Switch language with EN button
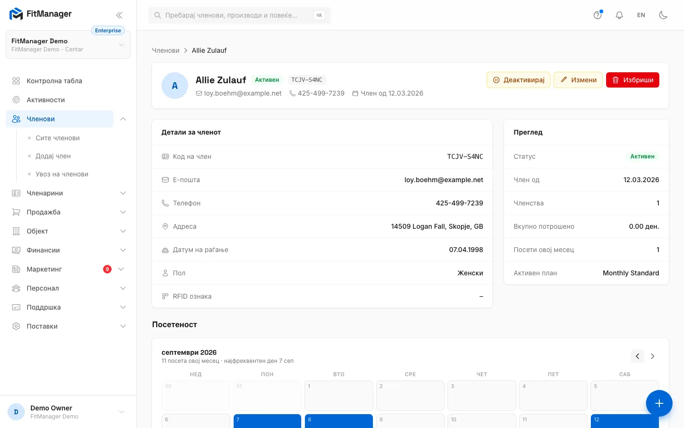684x428 pixels. 641,15
